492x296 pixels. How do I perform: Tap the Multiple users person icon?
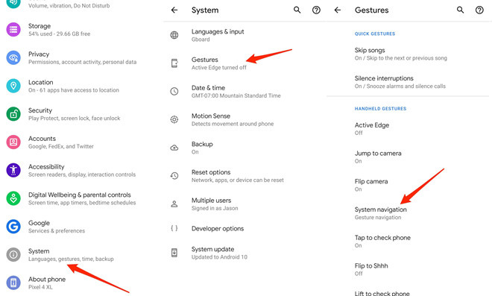[x=174, y=204]
